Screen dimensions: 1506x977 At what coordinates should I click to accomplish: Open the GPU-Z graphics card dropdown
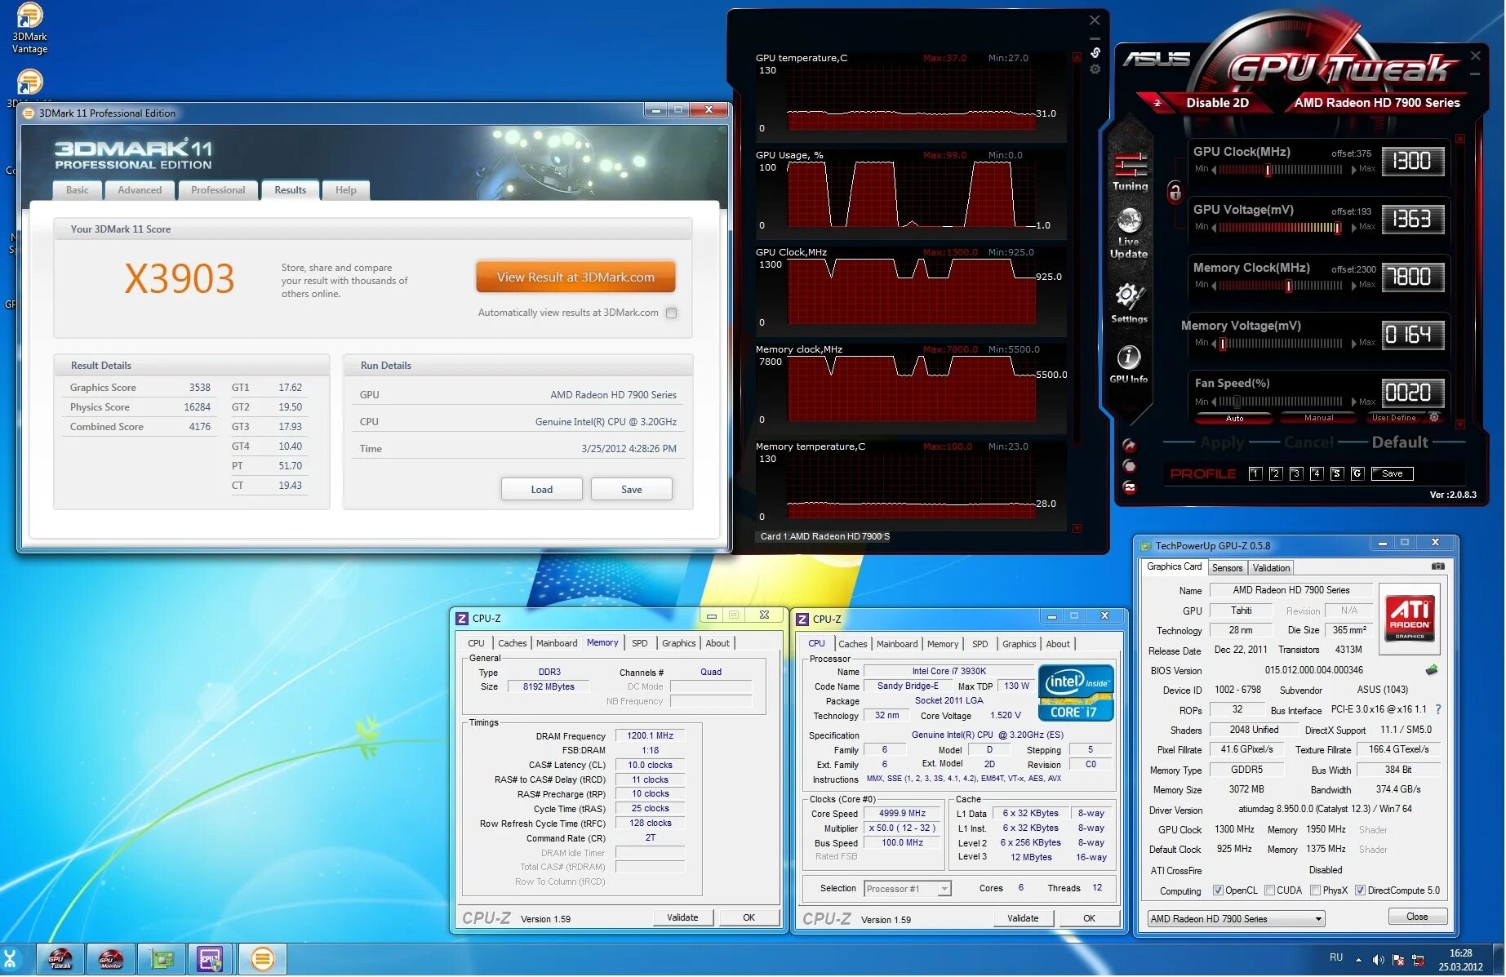[x=1236, y=919]
